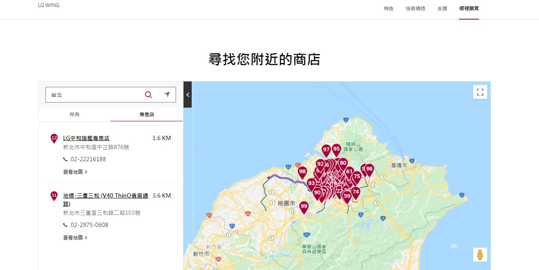Select map marker 74
This screenshot has width=539, height=270.
click(x=356, y=193)
